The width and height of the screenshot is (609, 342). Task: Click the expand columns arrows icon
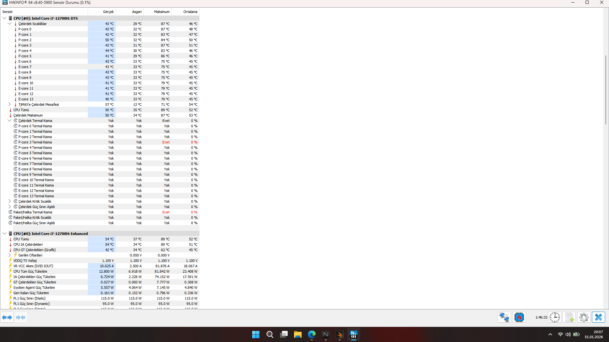(x=7, y=317)
